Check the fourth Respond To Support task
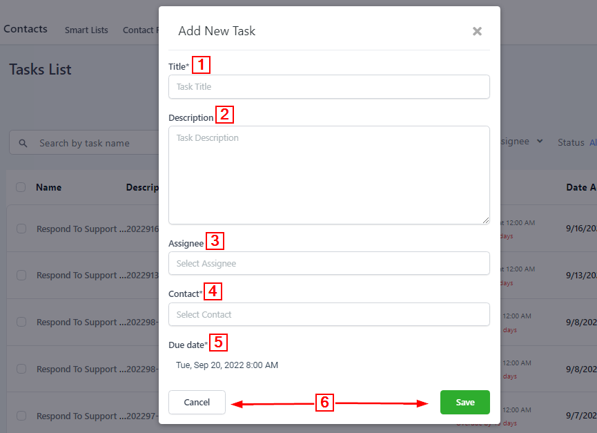The width and height of the screenshot is (597, 433). point(21,369)
